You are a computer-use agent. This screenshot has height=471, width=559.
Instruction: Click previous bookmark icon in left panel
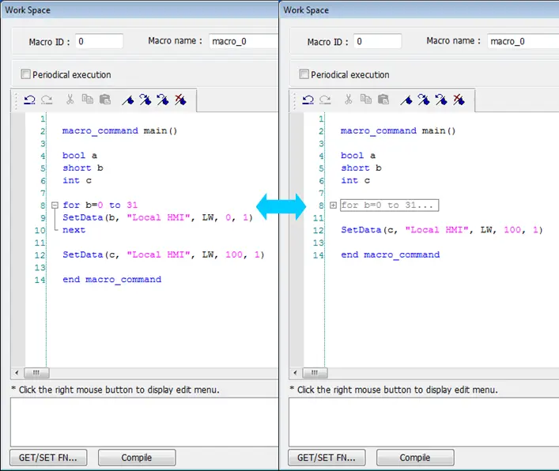click(x=163, y=100)
